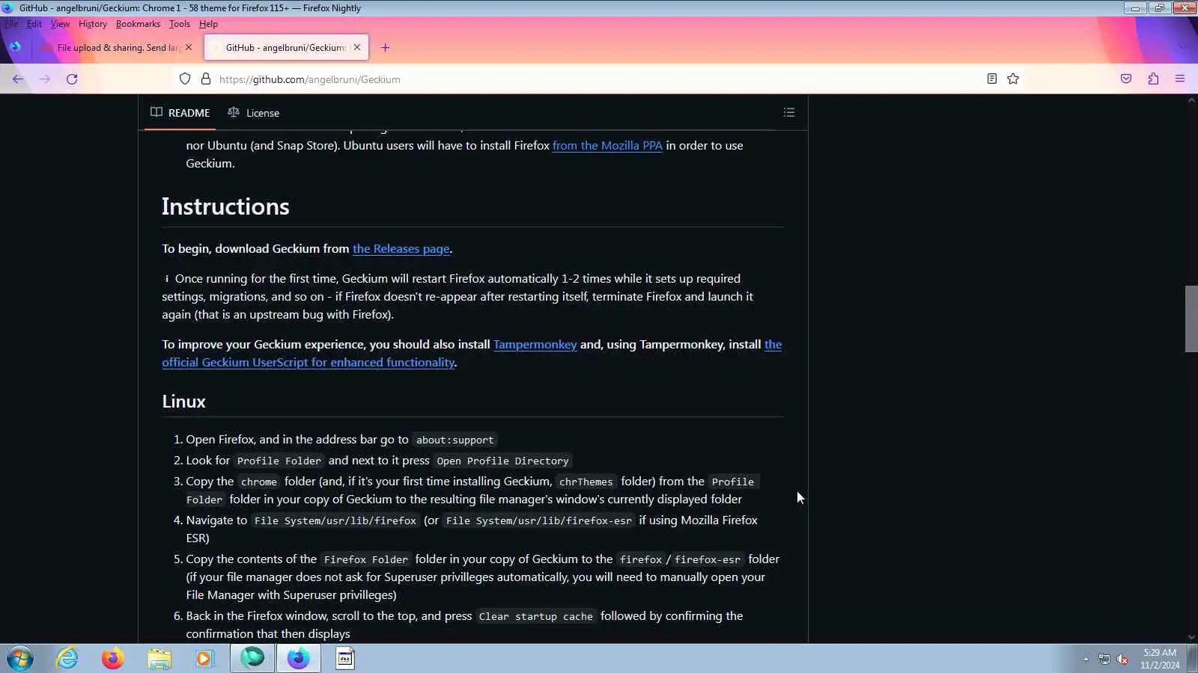Open the network status tray icon

pyautogui.click(x=1104, y=659)
